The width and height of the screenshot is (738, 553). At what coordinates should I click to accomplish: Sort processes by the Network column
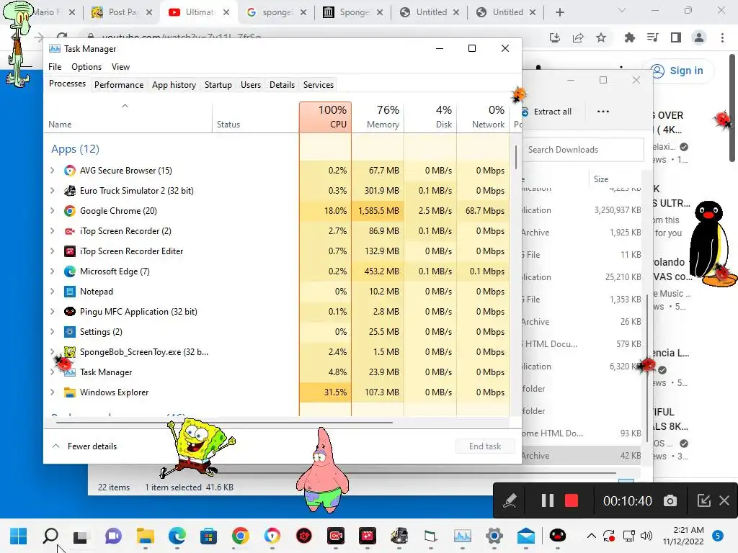[x=484, y=117]
